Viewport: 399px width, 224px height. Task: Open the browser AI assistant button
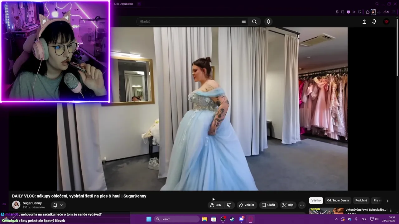coord(386,12)
